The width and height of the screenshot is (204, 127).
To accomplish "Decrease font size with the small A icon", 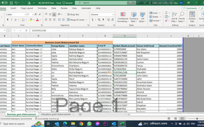I will (x=40, y=14).
